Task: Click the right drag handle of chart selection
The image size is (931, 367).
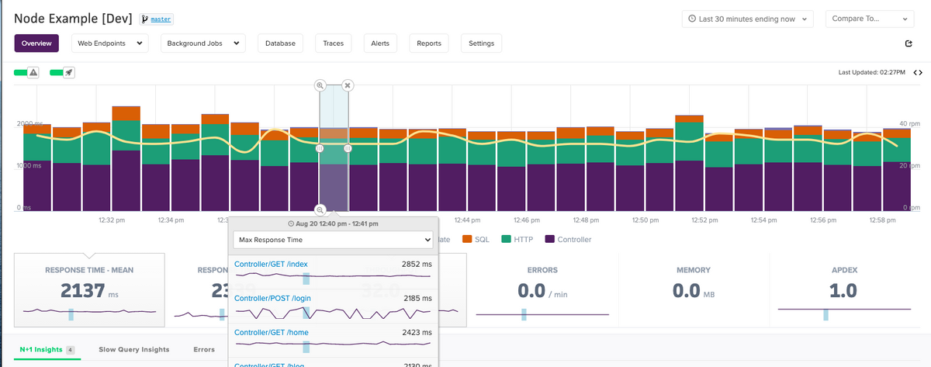Action: (348, 147)
